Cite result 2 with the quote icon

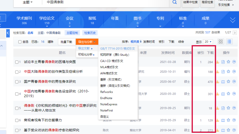click(234, 71)
